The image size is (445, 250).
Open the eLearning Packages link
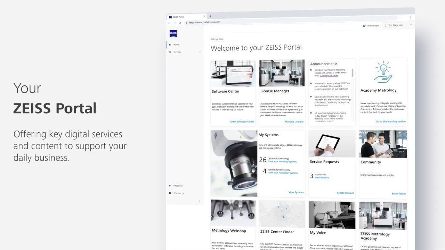pyautogui.click(x=329, y=75)
